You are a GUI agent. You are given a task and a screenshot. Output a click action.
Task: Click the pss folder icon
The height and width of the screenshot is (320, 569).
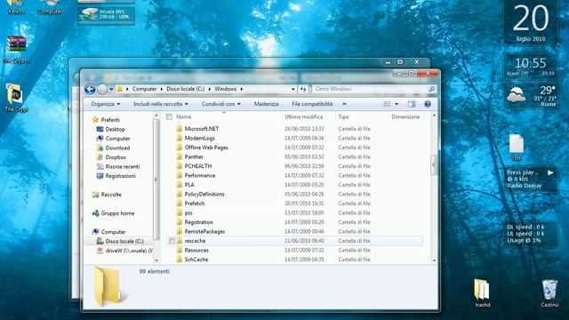[179, 212]
